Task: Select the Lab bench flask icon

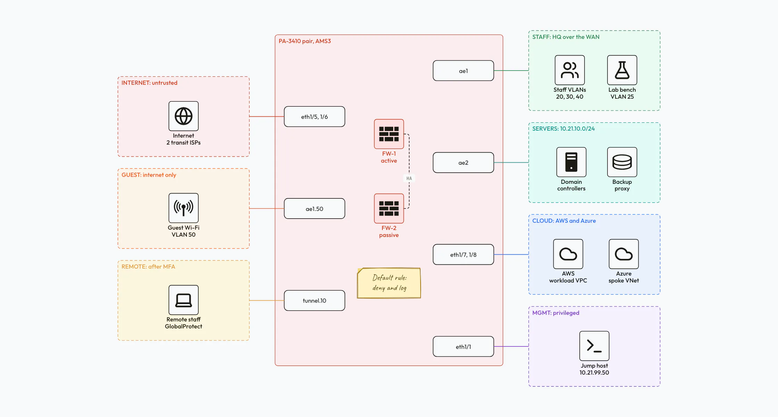Action: point(622,70)
